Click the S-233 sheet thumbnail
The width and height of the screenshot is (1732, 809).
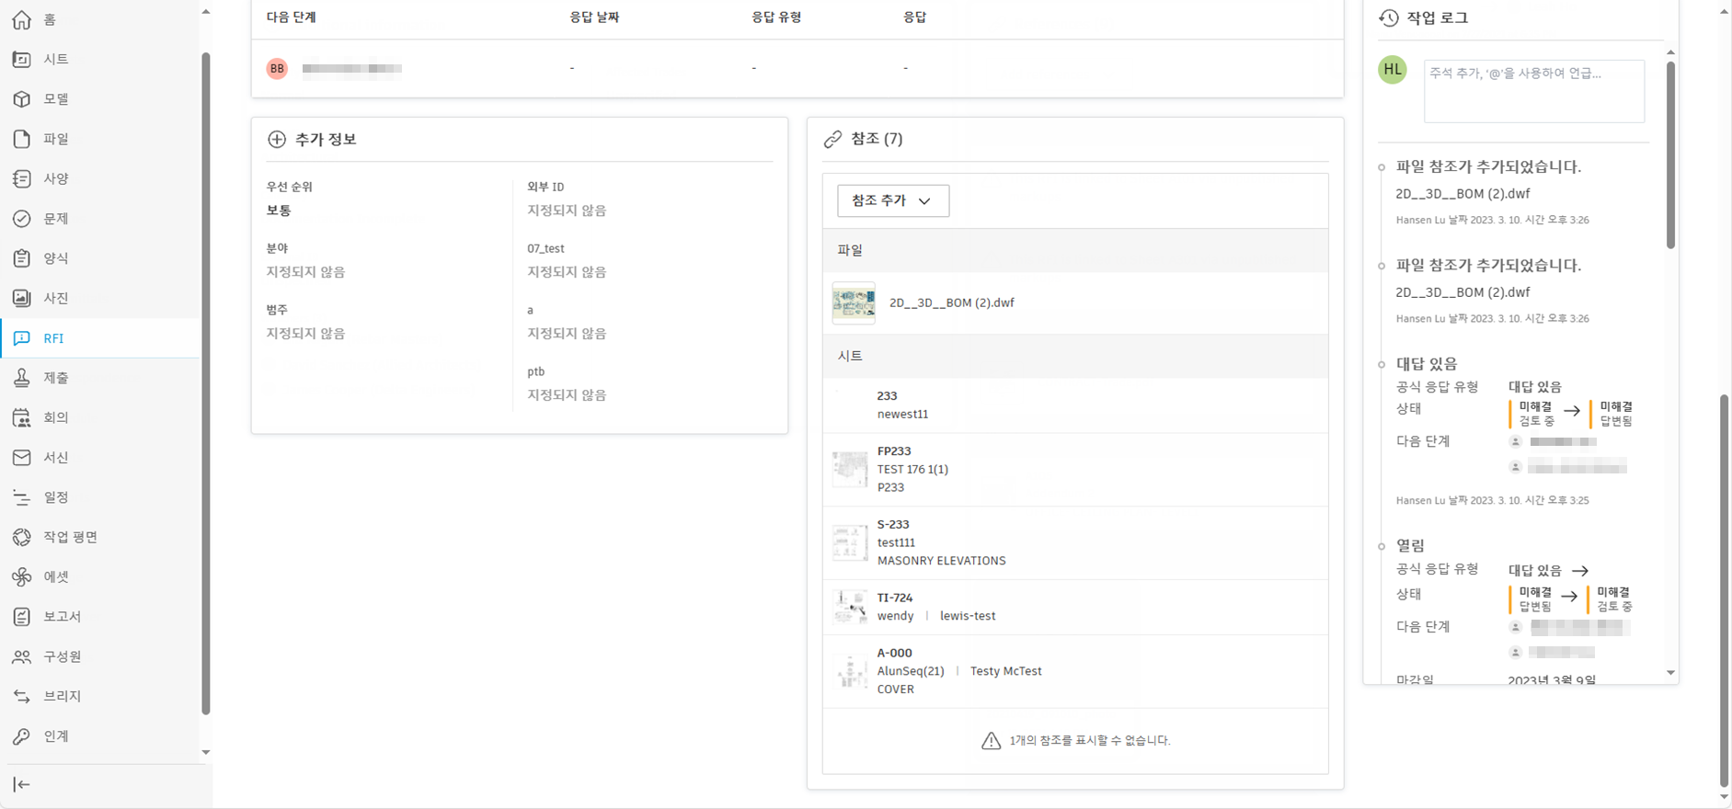(850, 542)
